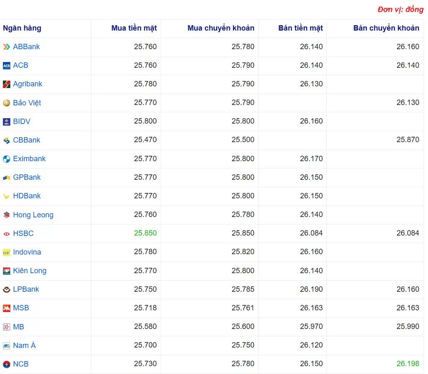Click the BIDV logo icon
This screenshot has width=428, height=374.
pos(7,121)
